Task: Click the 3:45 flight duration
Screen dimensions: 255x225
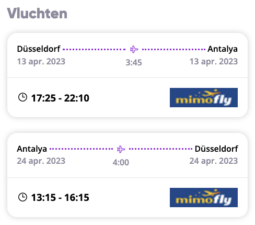Action: 134,62
